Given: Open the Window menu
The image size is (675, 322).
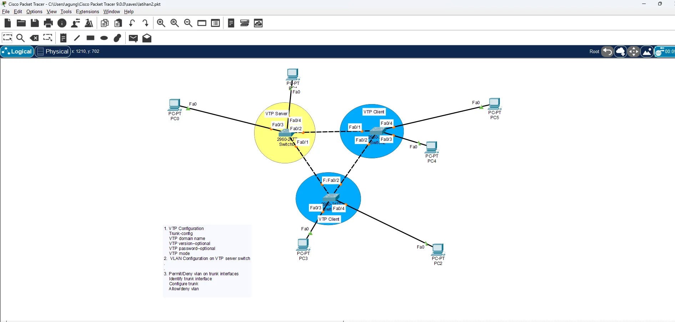Looking at the screenshot, I should tap(112, 11).
